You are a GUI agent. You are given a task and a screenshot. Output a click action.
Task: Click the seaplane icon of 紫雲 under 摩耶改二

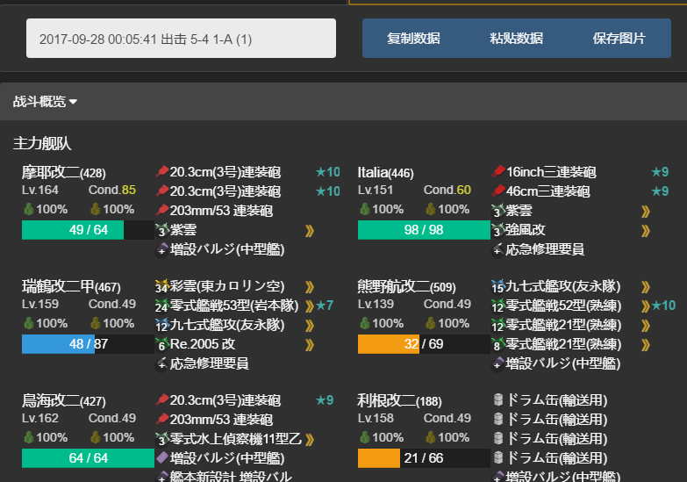[x=162, y=229]
